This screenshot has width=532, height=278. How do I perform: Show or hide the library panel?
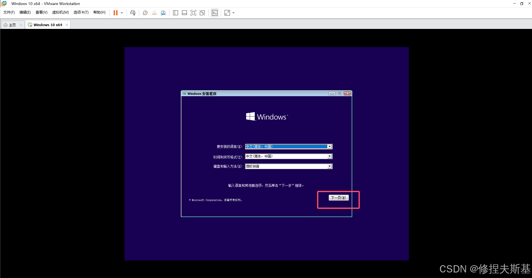[175, 13]
